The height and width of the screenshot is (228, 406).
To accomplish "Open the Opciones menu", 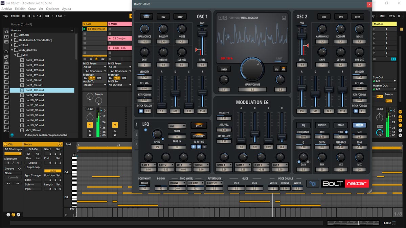I will click(52, 9).
